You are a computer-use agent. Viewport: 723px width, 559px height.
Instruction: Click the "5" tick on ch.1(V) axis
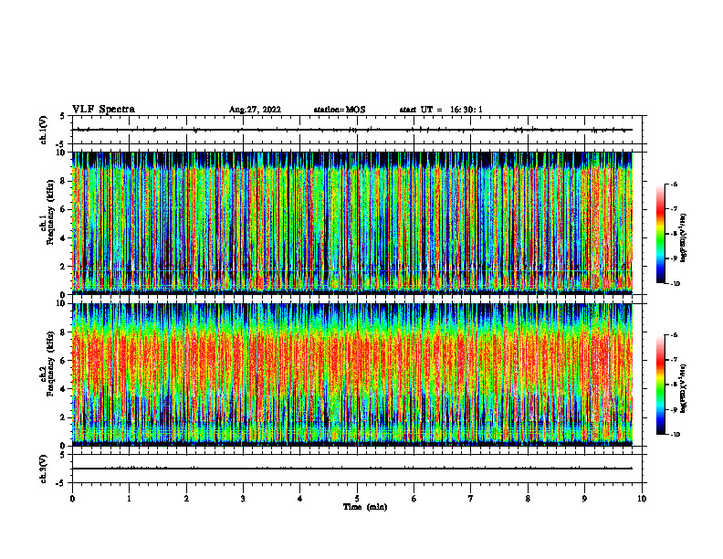pyautogui.click(x=64, y=116)
